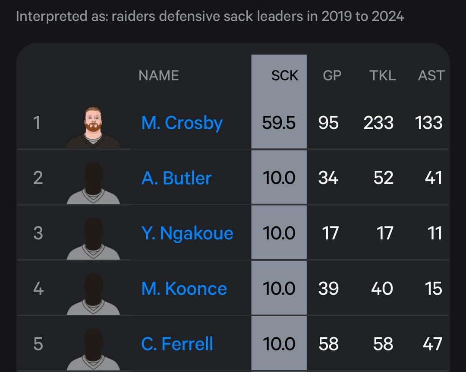466x372 pixels.
Task: Select Crosby's highlighted 59.5 sack value
Action: pos(278,123)
